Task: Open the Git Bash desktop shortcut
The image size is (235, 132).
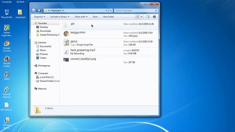Action: pyautogui.click(x=21, y=2)
